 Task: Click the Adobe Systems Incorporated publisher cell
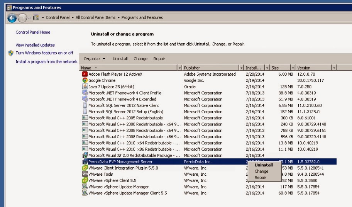pos(210,74)
